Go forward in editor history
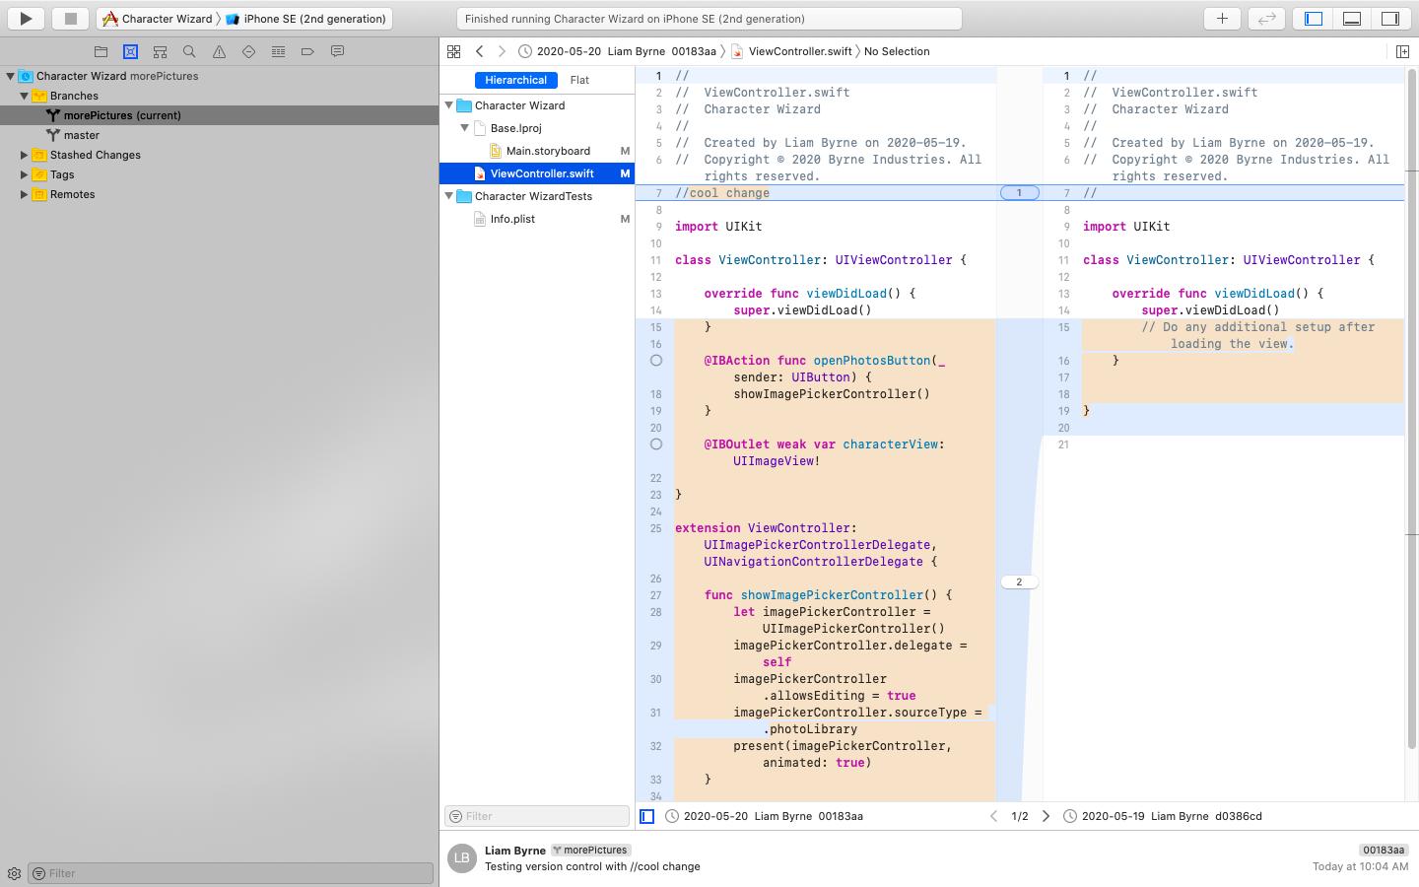Viewport: 1419px width, 887px height. click(502, 51)
